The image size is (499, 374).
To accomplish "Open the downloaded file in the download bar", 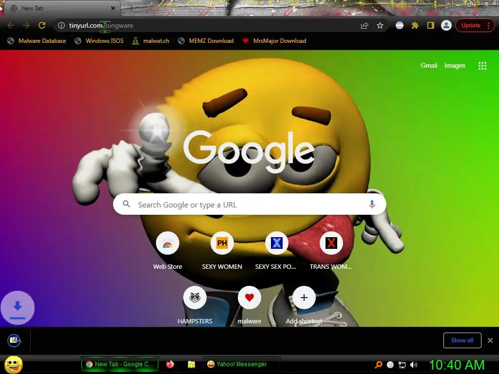I will tap(14, 340).
